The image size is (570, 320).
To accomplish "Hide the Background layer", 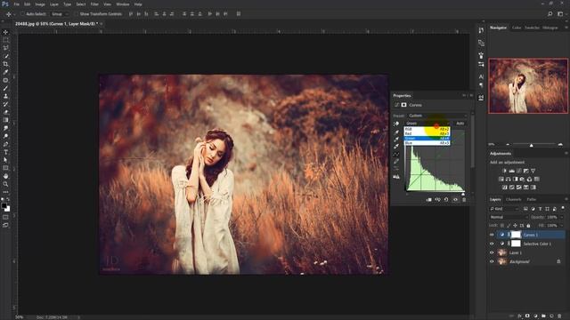I will click(x=492, y=261).
